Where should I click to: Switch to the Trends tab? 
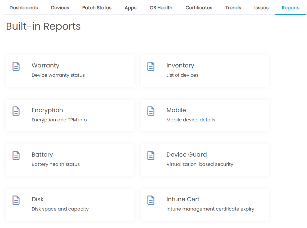[233, 8]
